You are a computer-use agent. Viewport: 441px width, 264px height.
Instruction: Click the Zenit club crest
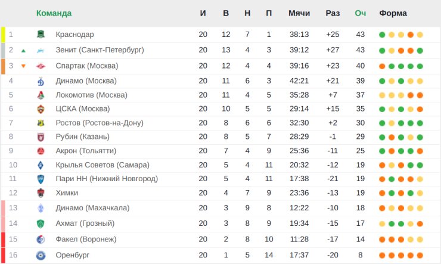[x=41, y=51]
